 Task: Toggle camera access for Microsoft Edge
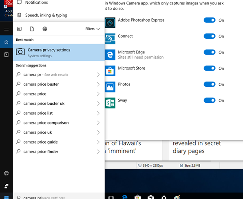pyautogui.click(x=210, y=52)
